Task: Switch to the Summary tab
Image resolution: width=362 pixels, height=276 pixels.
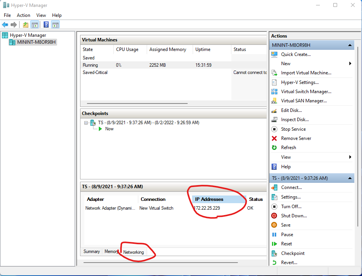Action: [x=92, y=251]
